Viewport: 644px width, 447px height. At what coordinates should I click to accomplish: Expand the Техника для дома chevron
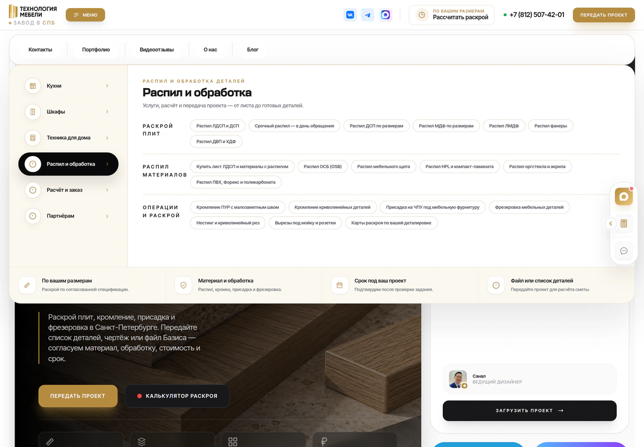click(x=107, y=138)
